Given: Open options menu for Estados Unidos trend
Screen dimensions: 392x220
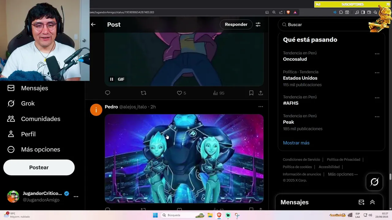Looking at the screenshot, I should pyautogui.click(x=377, y=73).
